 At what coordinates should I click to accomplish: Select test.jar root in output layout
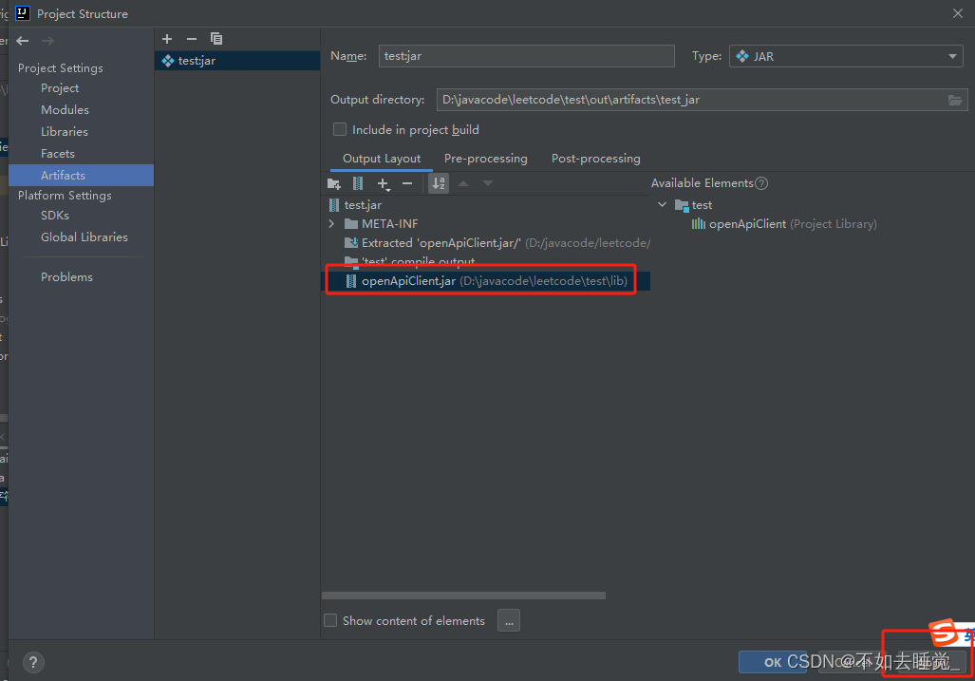364,205
